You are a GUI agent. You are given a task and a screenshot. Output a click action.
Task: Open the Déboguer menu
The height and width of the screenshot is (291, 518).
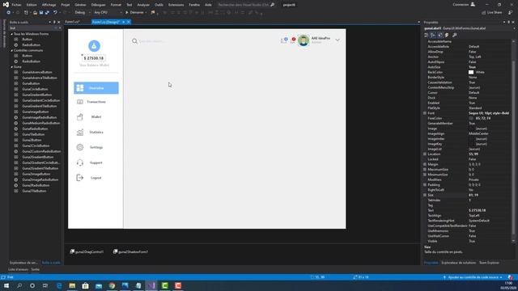pyautogui.click(x=98, y=5)
